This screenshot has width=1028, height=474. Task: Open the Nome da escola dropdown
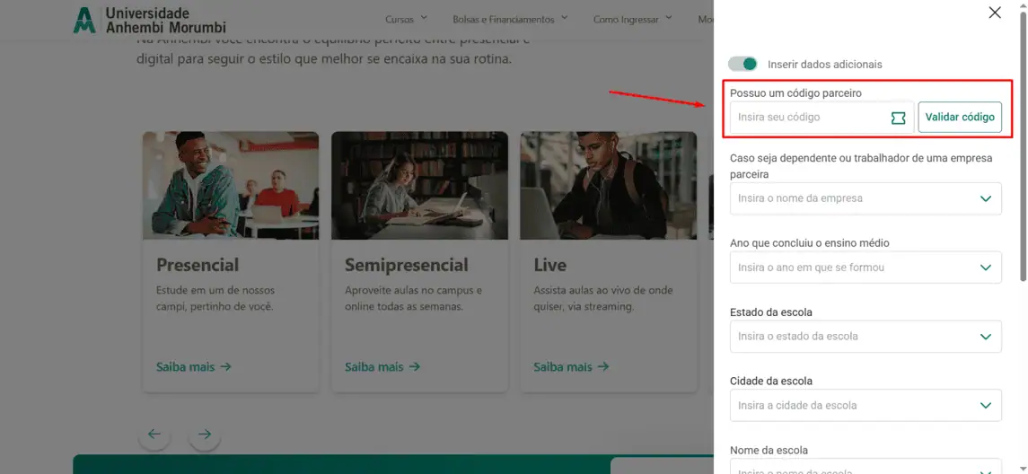coord(865,466)
